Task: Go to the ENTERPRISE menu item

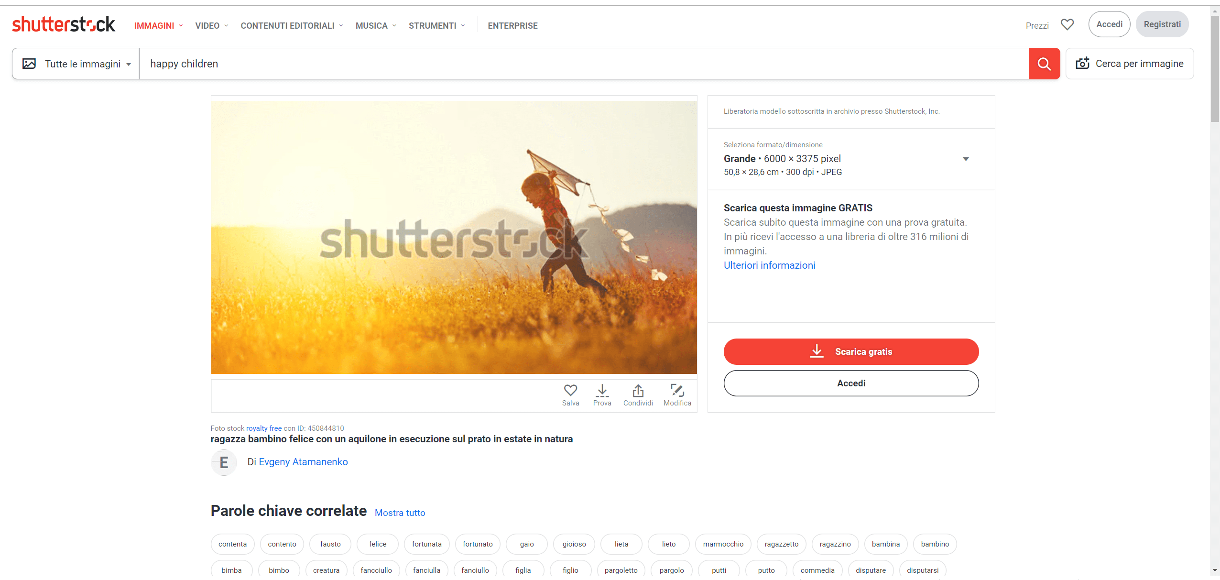Action: pos(512,26)
